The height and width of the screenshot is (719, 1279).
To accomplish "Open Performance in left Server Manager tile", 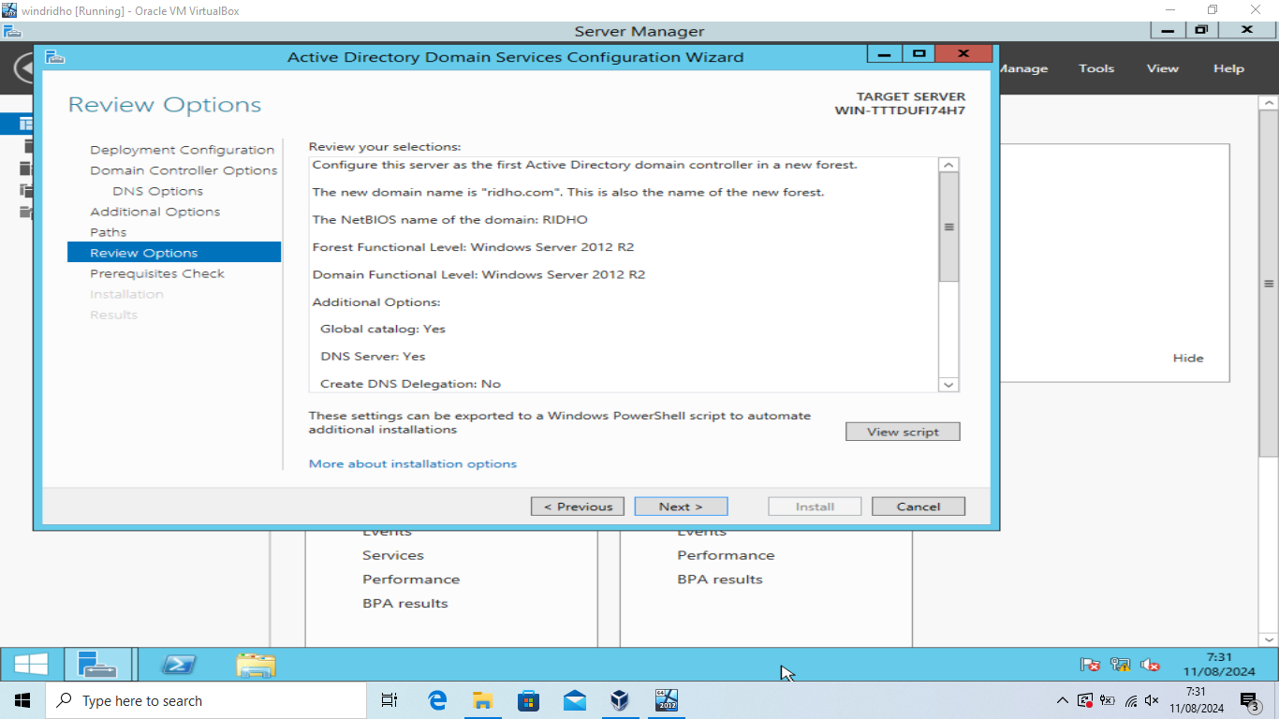I will pyautogui.click(x=411, y=580).
